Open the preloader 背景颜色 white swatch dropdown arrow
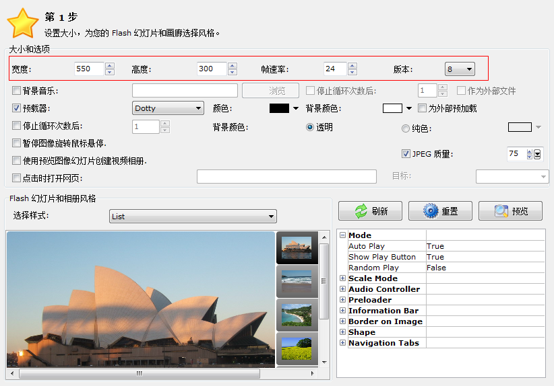 pyautogui.click(x=409, y=108)
